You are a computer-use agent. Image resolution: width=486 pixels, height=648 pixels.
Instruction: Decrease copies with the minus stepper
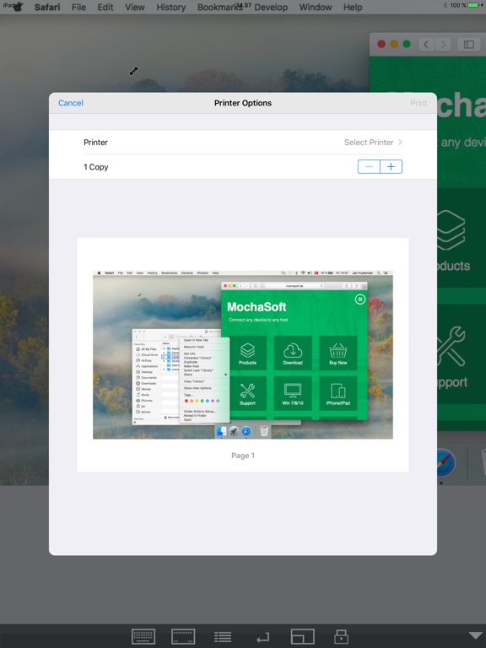pos(369,166)
